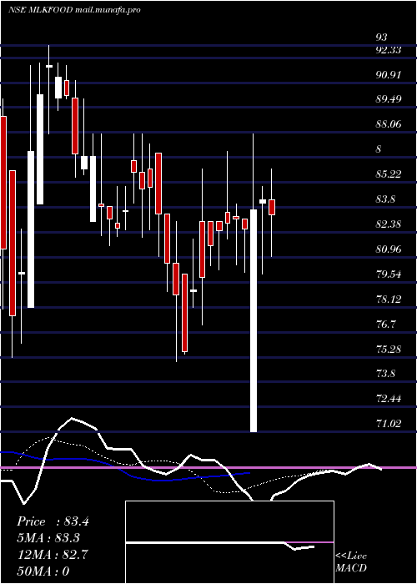This screenshot has height=584, width=417.
Task: Click the 73.8 price axis label
Action: tap(385, 374)
